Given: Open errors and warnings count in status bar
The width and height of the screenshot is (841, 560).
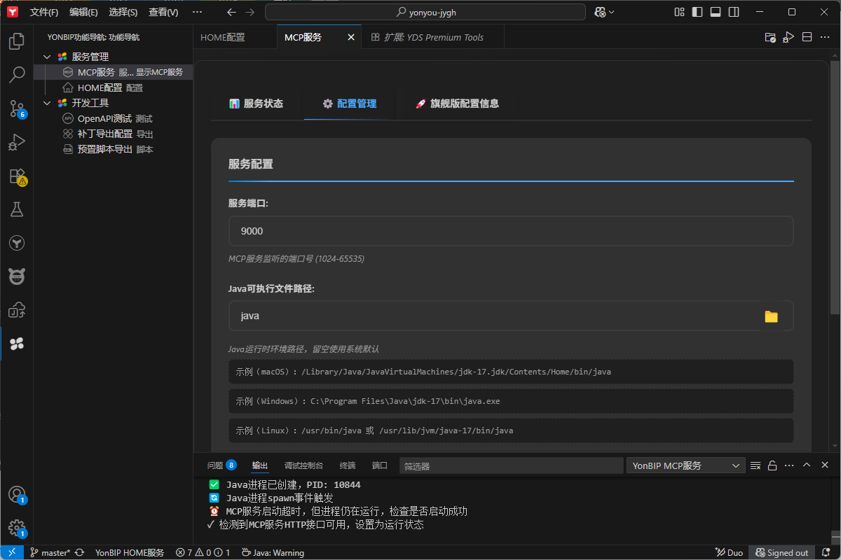Looking at the screenshot, I should (x=203, y=552).
